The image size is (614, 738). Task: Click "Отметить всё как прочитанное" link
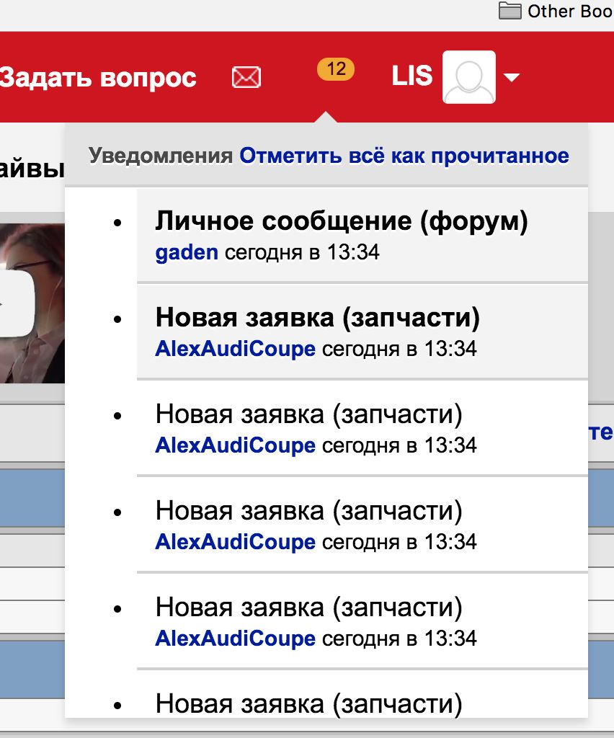coord(404,156)
